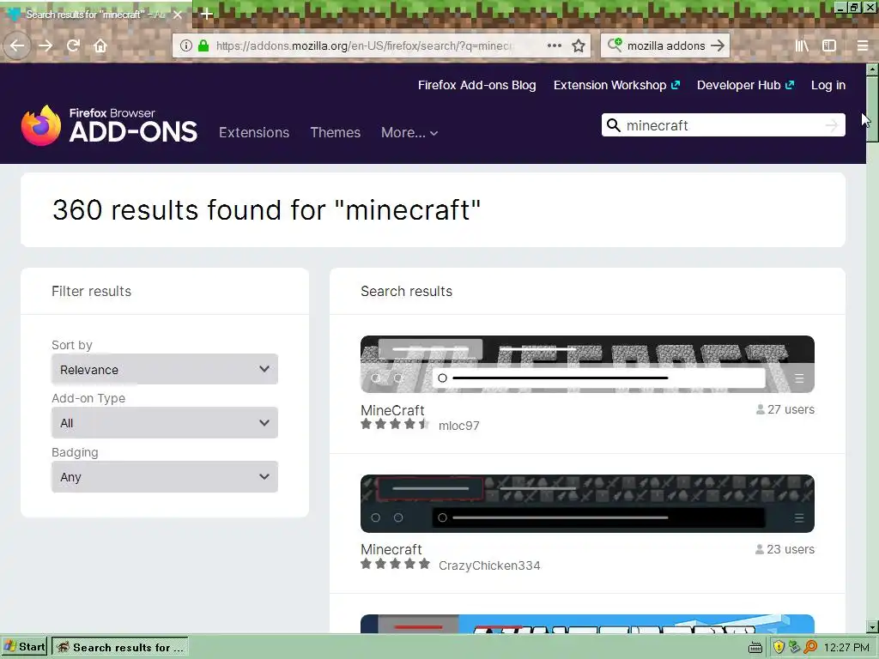Reload the current page
Viewport: 879px width, 659px height.
click(73, 45)
